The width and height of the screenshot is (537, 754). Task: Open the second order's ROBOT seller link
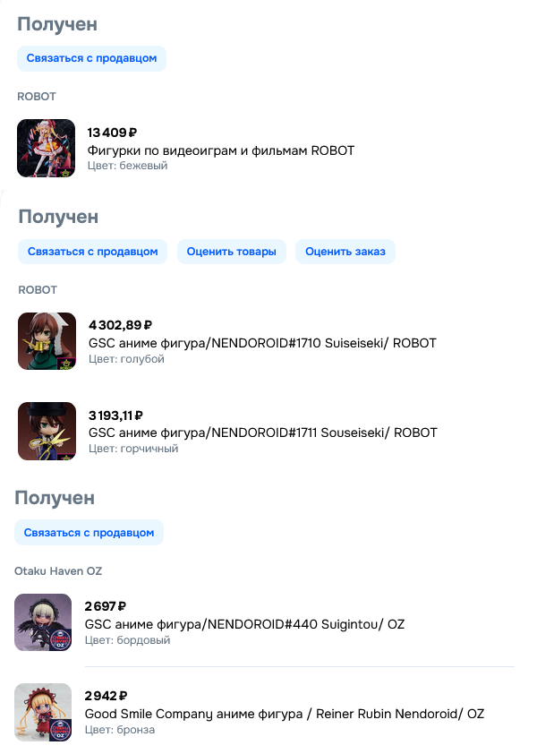pos(38,290)
